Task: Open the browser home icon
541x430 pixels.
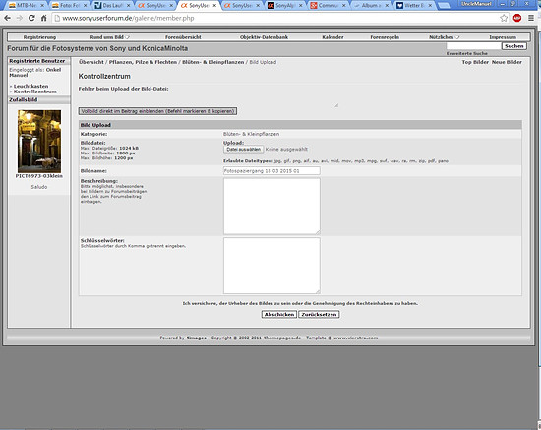Action: (x=44, y=18)
